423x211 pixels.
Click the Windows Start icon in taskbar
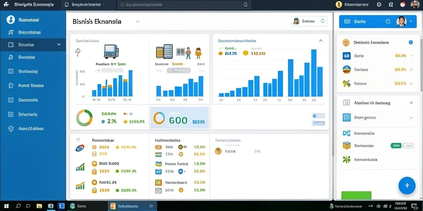click(x=6, y=206)
